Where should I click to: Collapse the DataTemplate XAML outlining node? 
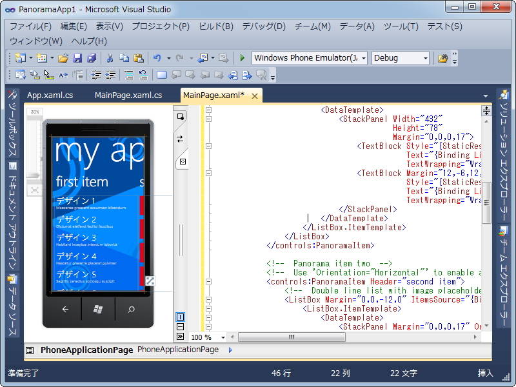click(209, 110)
